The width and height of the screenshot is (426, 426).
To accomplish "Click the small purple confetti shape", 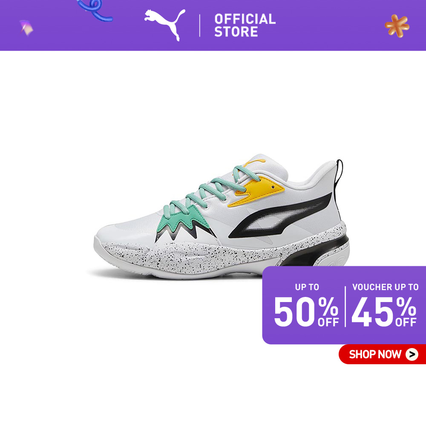I will (26, 28).
